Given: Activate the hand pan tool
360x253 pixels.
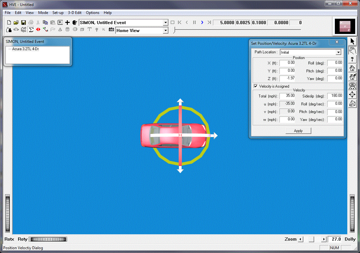Looking at the screenshot, I should pos(352,50).
